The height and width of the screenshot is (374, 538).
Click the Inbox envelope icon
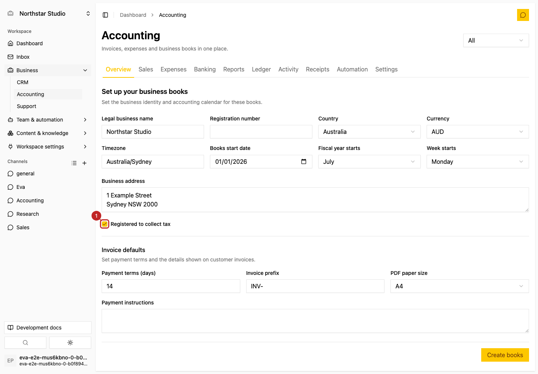10,57
